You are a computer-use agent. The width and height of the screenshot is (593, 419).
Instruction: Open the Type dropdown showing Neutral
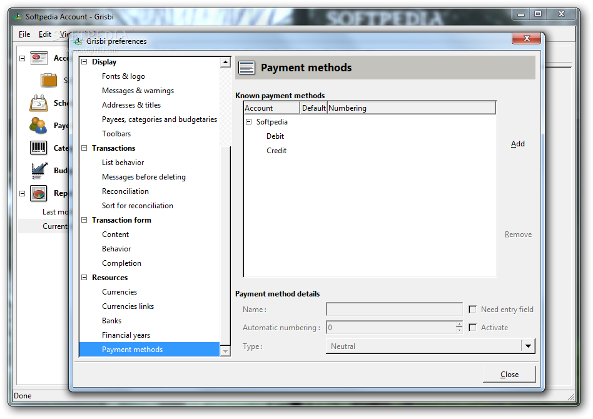[430, 346]
